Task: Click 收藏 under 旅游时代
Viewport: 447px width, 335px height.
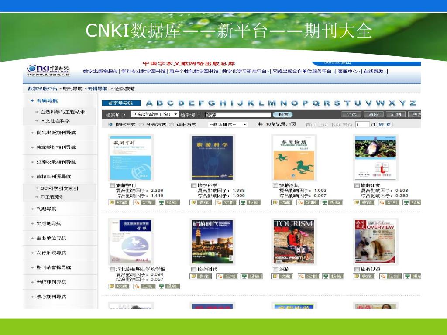Action: 201,276
